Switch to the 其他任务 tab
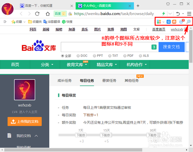 132,81
